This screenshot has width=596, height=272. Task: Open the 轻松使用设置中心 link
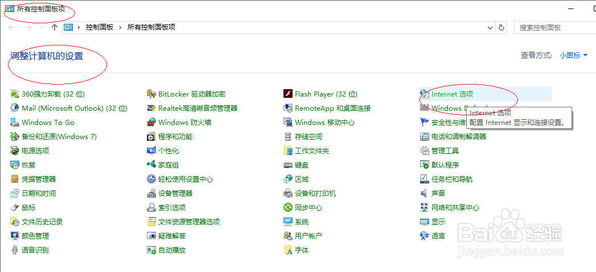coord(186,179)
